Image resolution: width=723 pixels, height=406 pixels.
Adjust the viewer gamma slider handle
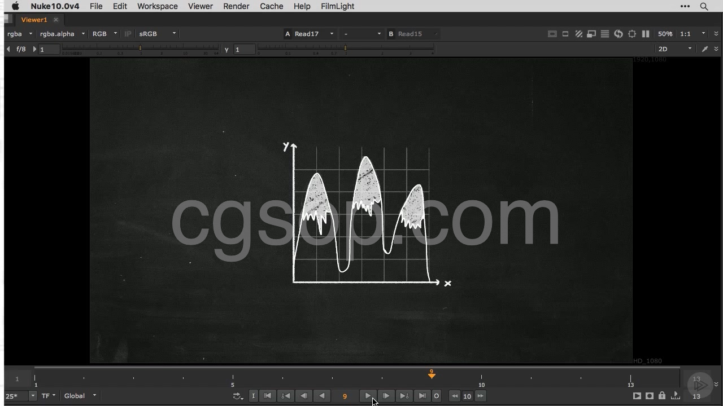(x=345, y=49)
